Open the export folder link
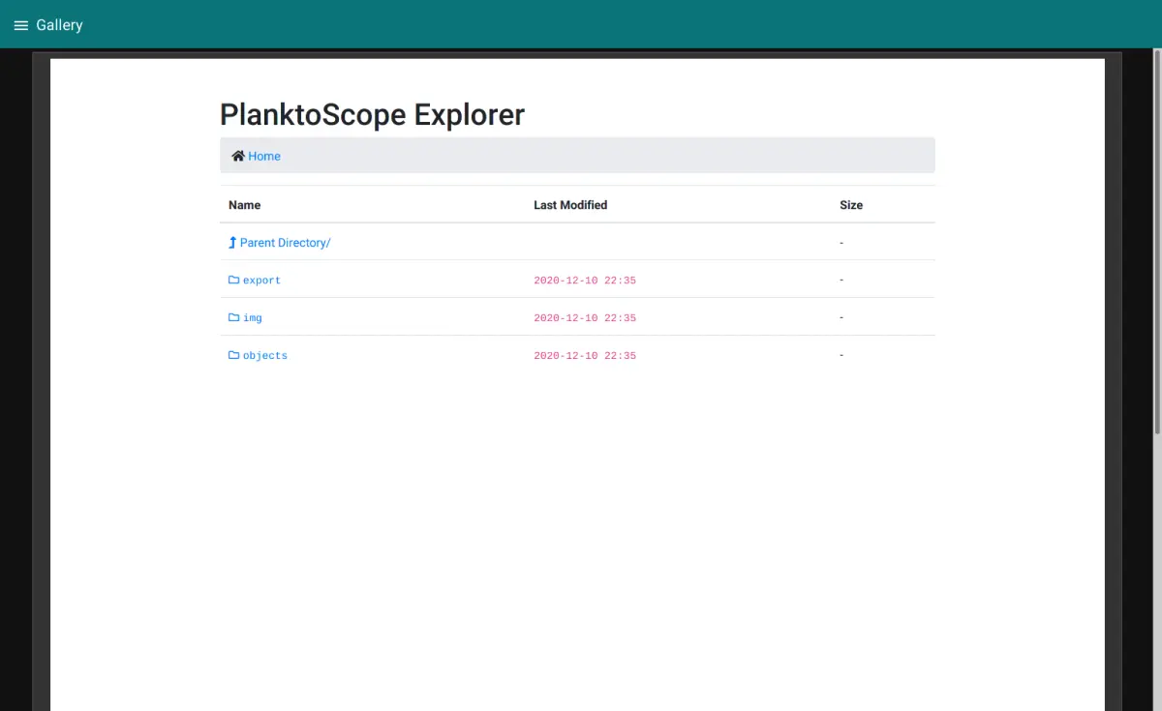This screenshot has height=711, width=1162. tap(261, 281)
